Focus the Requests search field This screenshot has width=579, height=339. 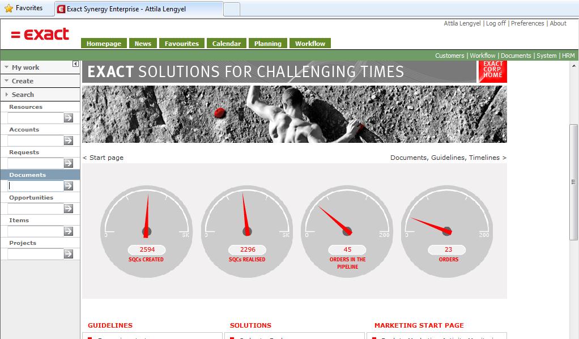click(x=36, y=163)
